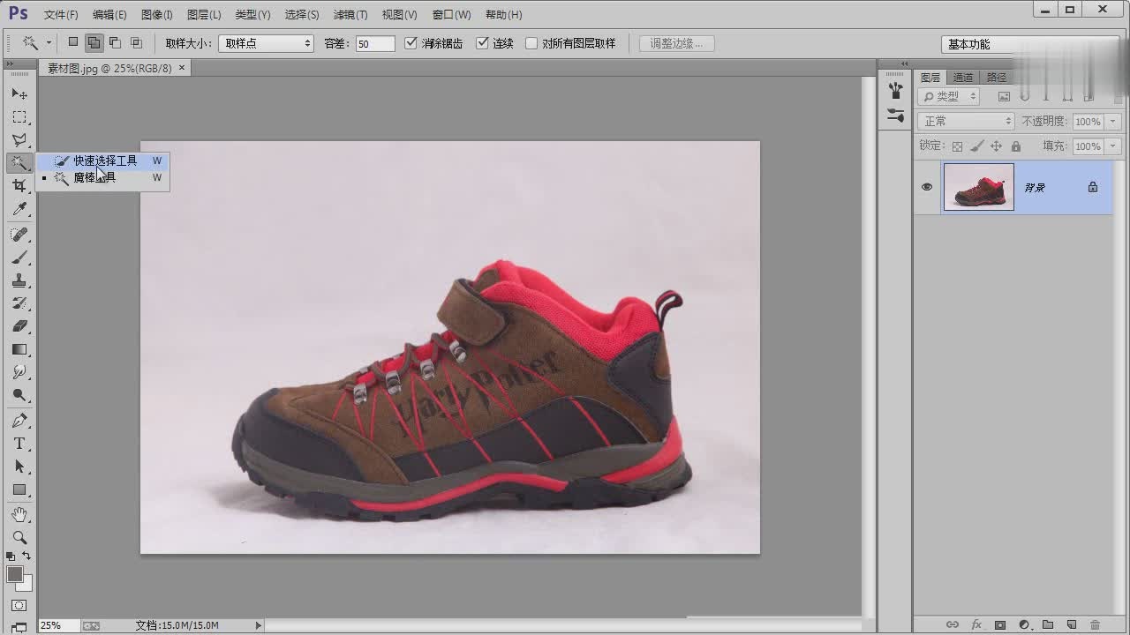Select the Rectangle shape tool

point(19,489)
